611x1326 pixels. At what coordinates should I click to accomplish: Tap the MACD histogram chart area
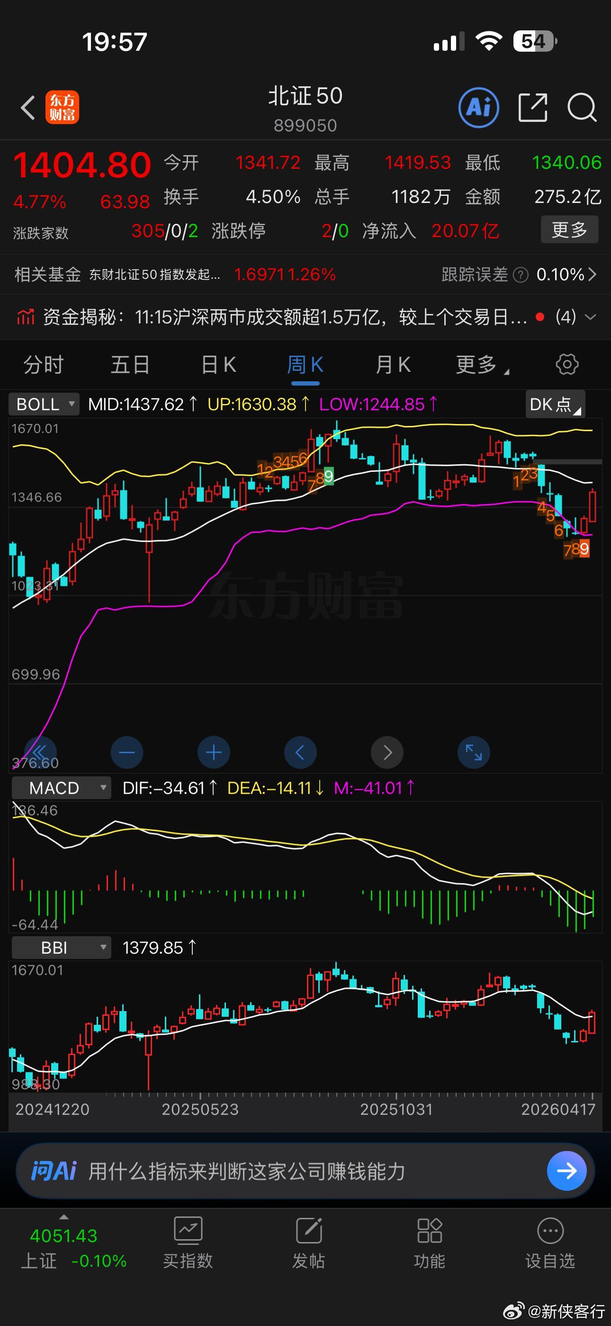[x=305, y=867]
